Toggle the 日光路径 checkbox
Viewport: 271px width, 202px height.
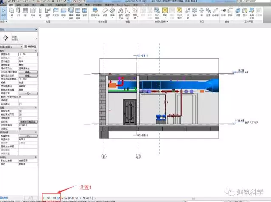coord(20,104)
